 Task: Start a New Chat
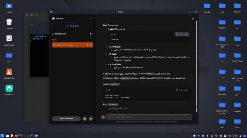(x=72, y=26)
